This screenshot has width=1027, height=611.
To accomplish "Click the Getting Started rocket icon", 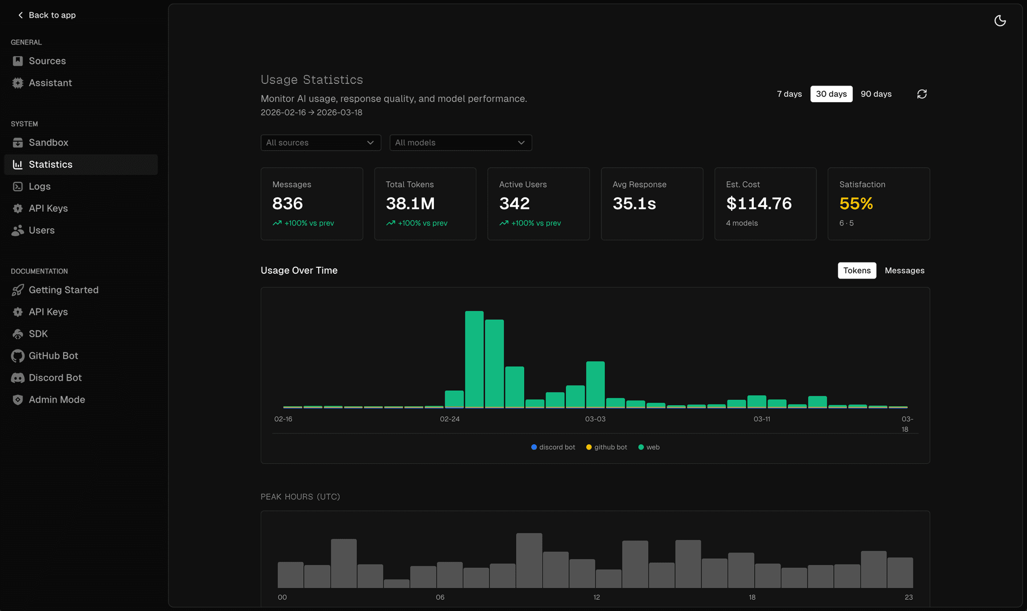I will point(18,290).
